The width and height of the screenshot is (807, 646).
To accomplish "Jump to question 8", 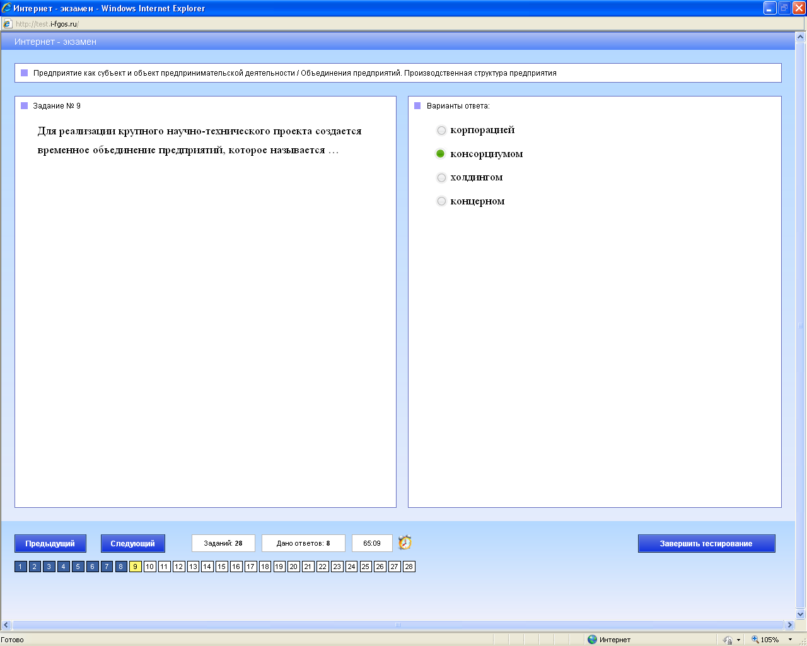I will [x=121, y=567].
